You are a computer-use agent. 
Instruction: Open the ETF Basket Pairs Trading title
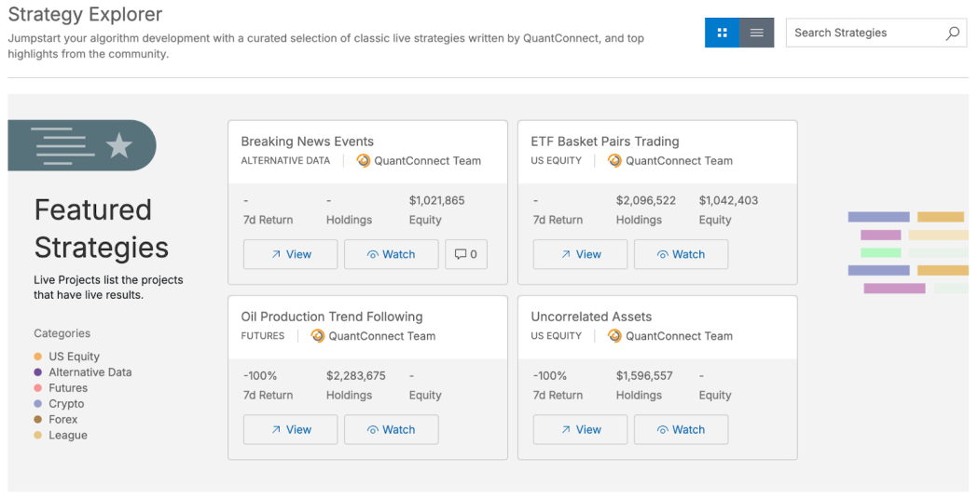coord(605,142)
